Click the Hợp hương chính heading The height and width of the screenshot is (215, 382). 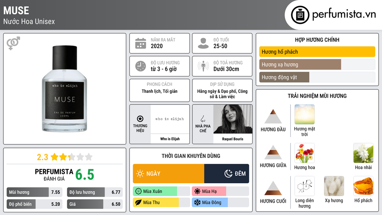pos(317,40)
